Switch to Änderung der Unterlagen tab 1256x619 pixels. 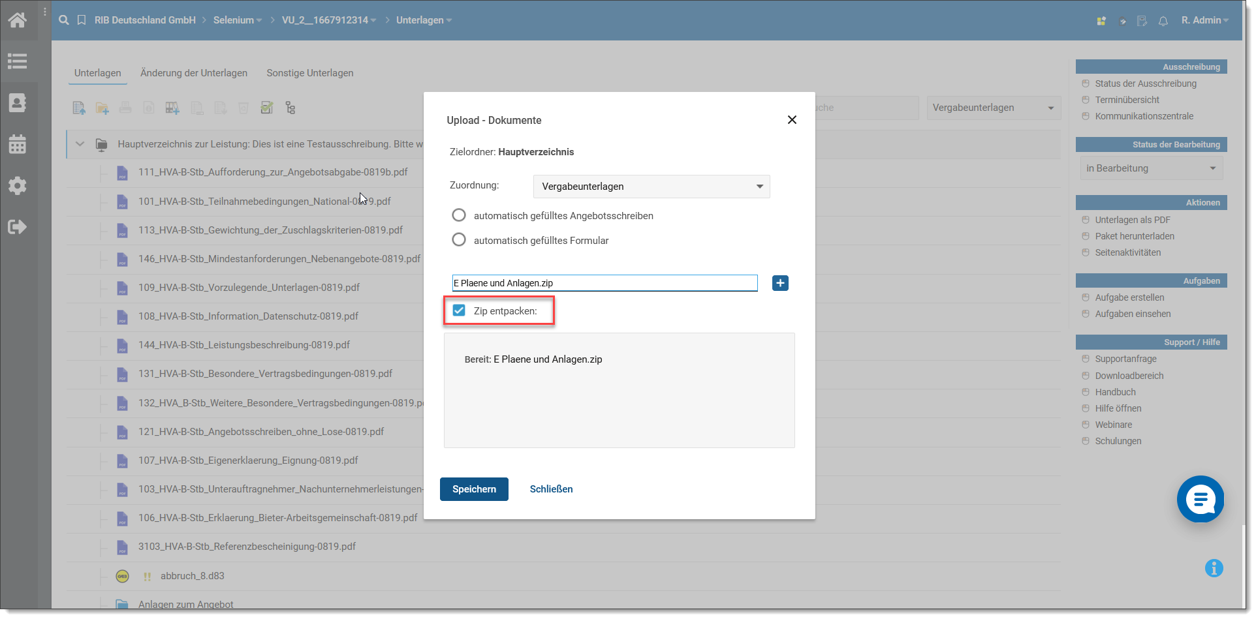[194, 73]
